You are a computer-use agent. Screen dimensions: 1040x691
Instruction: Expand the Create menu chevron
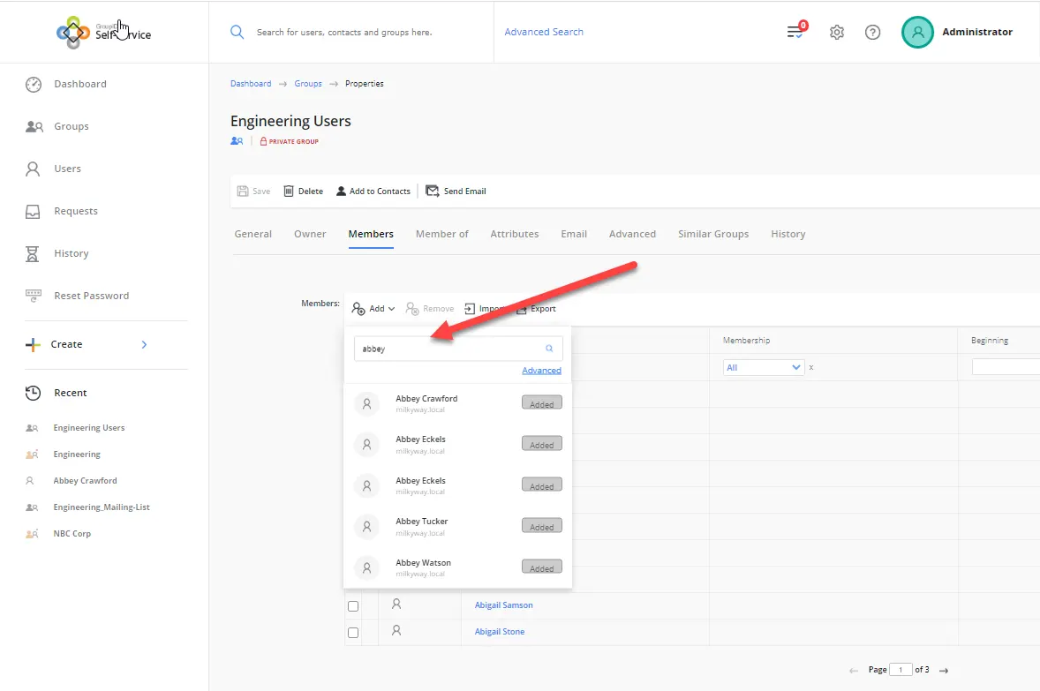tap(144, 344)
